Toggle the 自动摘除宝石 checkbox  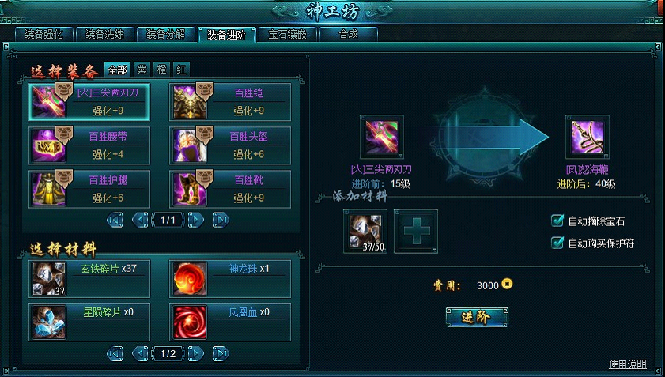(x=557, y=221)
